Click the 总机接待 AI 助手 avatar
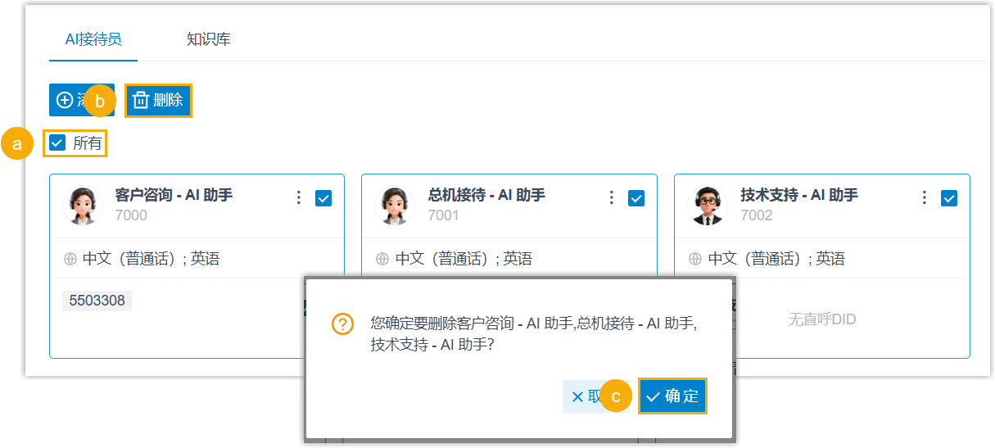This screenshot has width=995, height=448. tap(395, 206)
